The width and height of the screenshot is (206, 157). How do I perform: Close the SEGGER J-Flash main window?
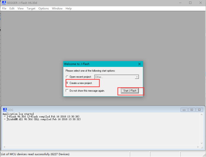pyautogui.click(x=200, y=3)
